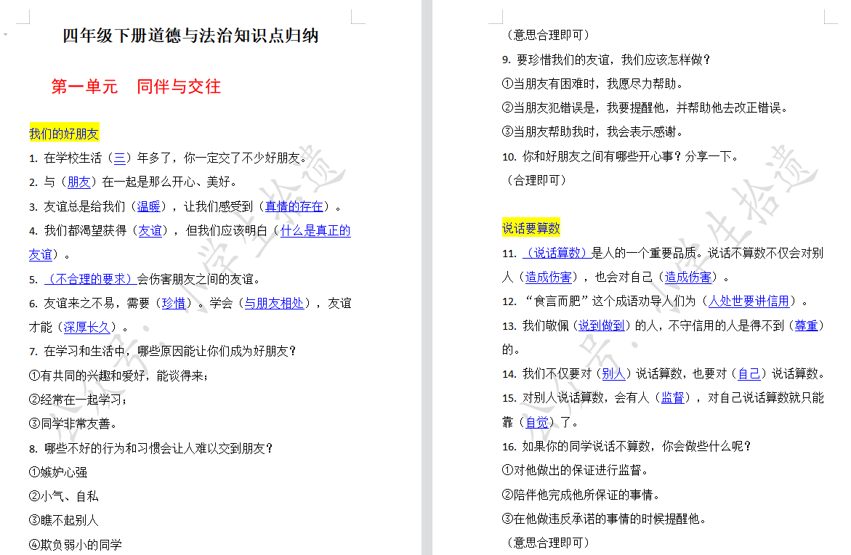Click the underlined answer 说到做到
This screenshot has width=851, height=555.
tap(601, 325)
